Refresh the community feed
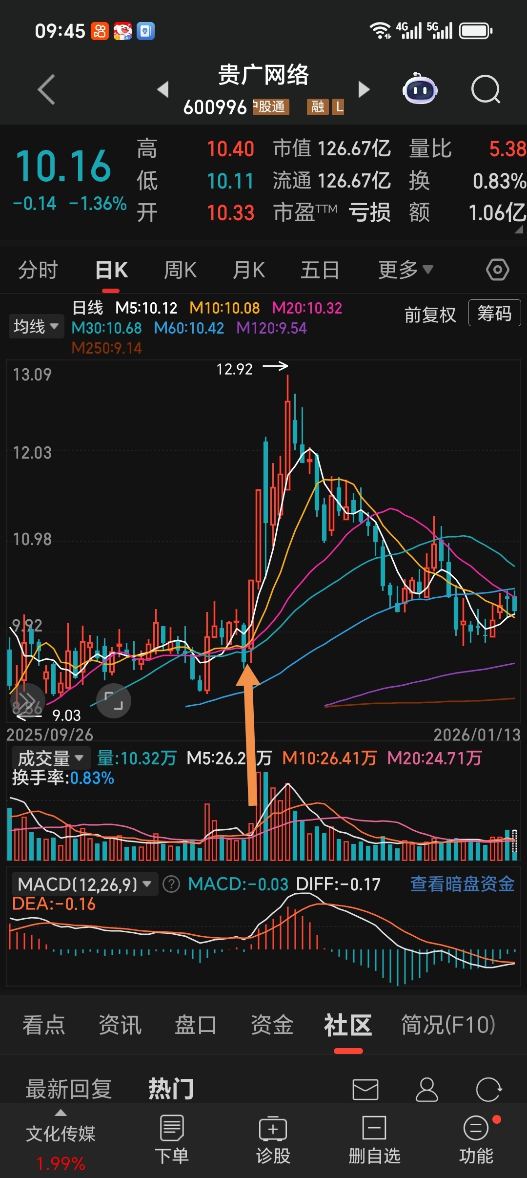 488,1090
